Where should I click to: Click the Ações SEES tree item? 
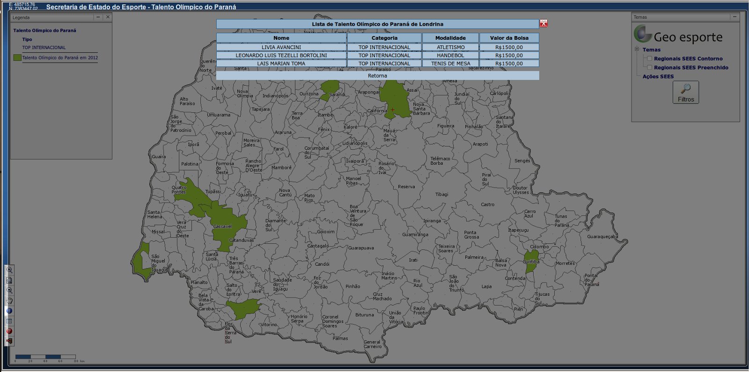658,76
